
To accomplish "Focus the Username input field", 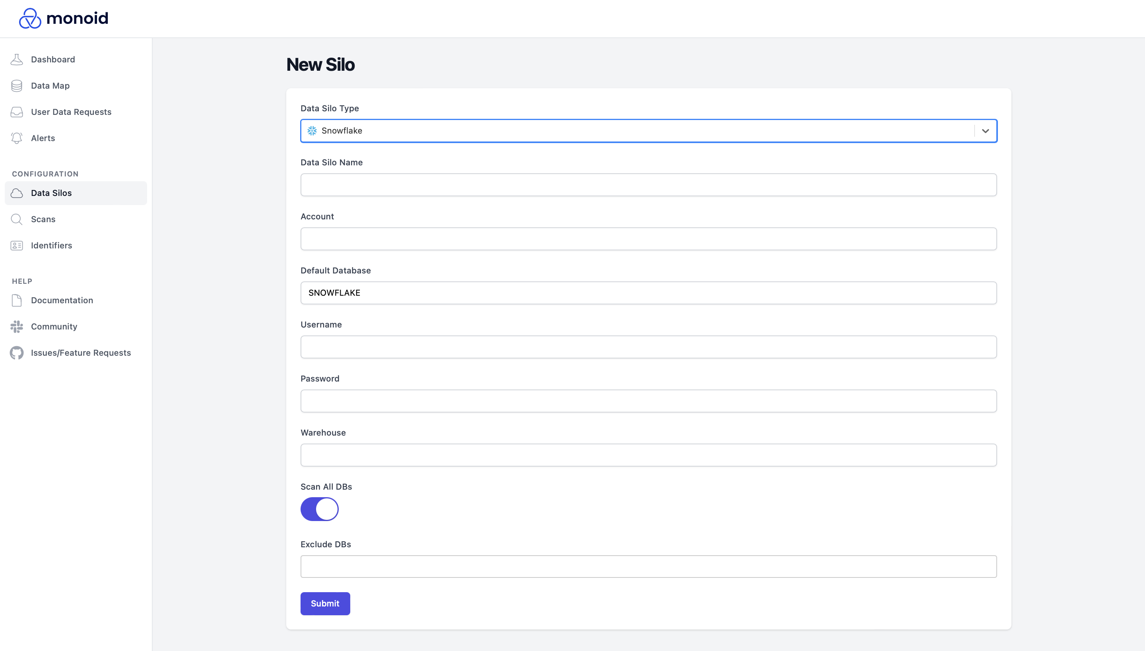I will [648, 347].
